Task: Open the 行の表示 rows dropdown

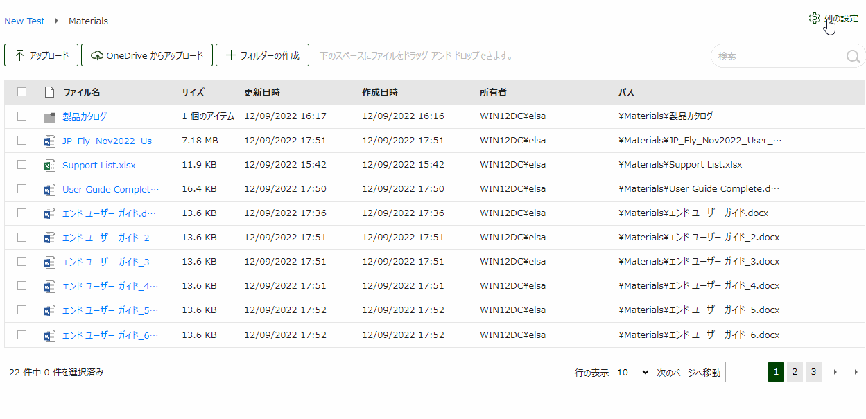Action: (x=633, y=372)
